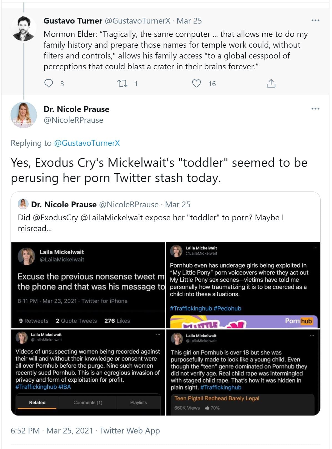Click the small avatar in the quoted tweet

click(23, 204)
